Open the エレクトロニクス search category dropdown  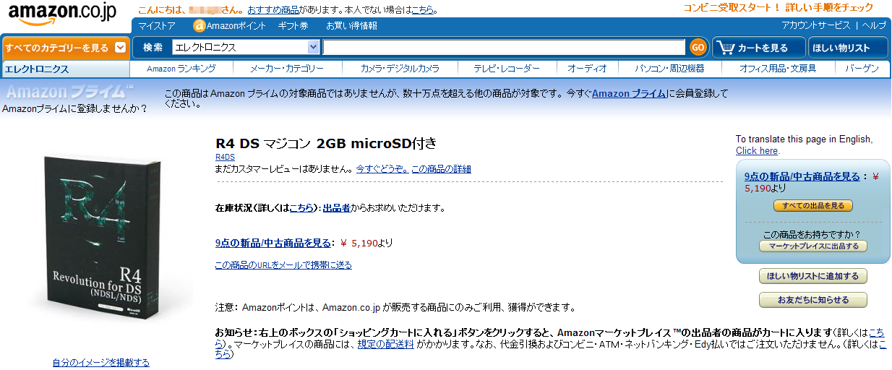(246, 48)
